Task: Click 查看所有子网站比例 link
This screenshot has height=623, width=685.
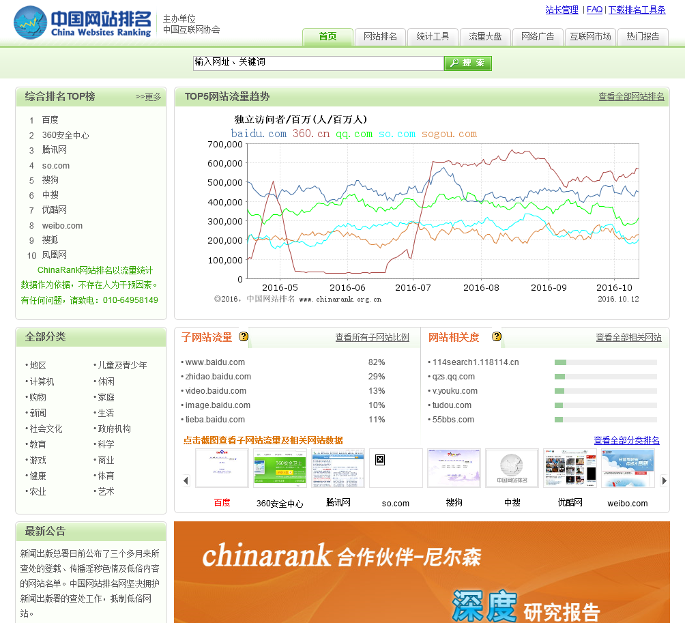Action: [372, 337]
